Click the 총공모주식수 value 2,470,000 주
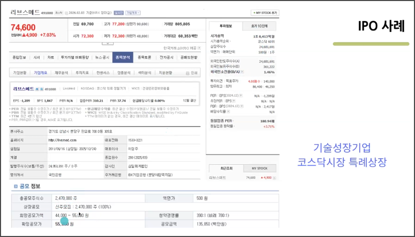Image resolution: width=415 pixels, height=237 pixels. tap(66, 198)
